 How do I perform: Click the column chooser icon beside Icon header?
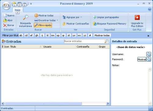pyautogui.click(x=2, y=47)
